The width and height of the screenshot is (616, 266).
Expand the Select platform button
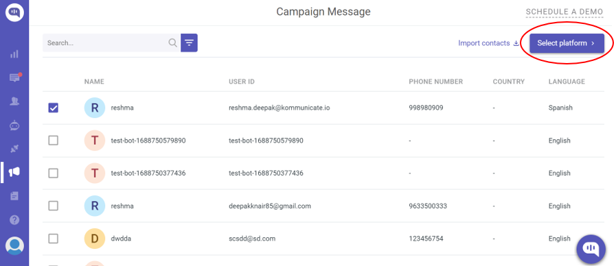tap(567, 43)
